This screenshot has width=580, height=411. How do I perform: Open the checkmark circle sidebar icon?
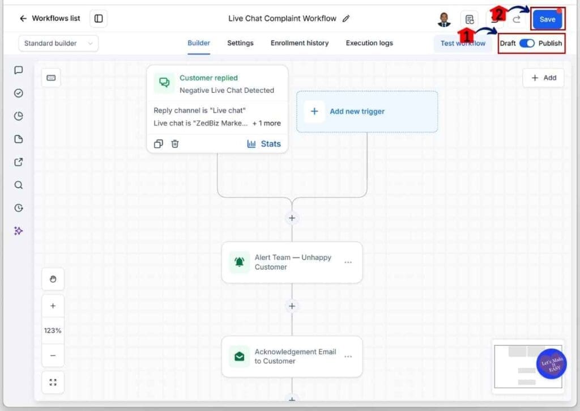point(19,93)
